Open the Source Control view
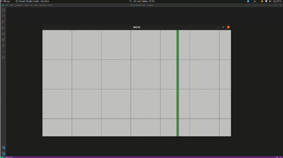 click(x=3, y=22)
